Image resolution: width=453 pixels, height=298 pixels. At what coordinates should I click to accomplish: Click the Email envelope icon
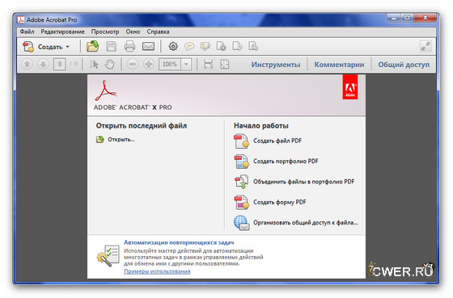click(148, 47)
